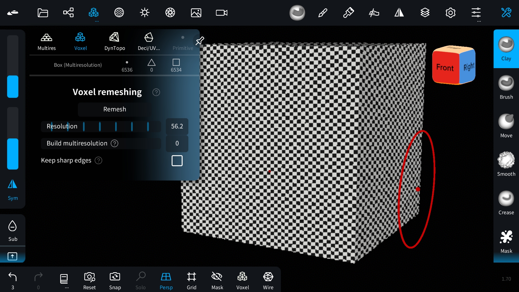The height and width of the screenshot is (292, 519).
Task: Toggle Persp perspective mode
Action: pos(166,281)
